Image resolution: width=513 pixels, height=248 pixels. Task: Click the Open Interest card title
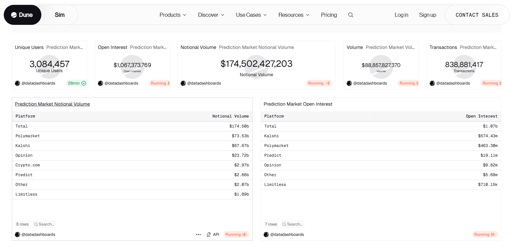click(x=112, y=47)
